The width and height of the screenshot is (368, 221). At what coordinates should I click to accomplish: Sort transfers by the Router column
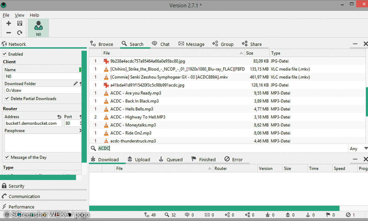pyautogui.click(x=235, y=168)
